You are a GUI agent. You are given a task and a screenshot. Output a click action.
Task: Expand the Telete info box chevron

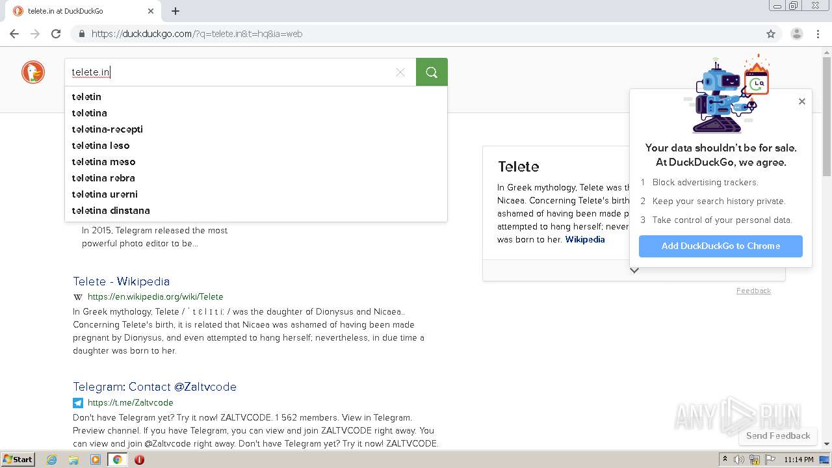coord(634,270)
